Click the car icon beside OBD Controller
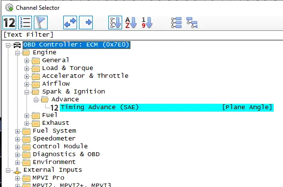The height and width of the screenshot is (187, 283). point(17,45)
